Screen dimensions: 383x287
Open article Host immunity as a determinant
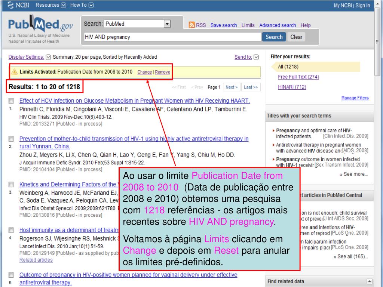coord(69,230)
